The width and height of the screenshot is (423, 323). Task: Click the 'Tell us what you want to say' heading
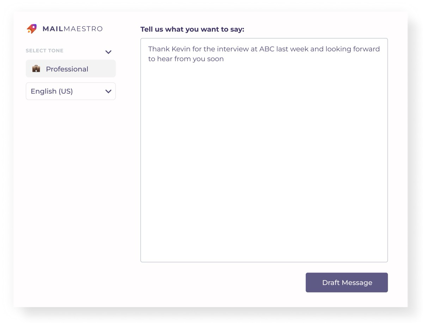193,29
